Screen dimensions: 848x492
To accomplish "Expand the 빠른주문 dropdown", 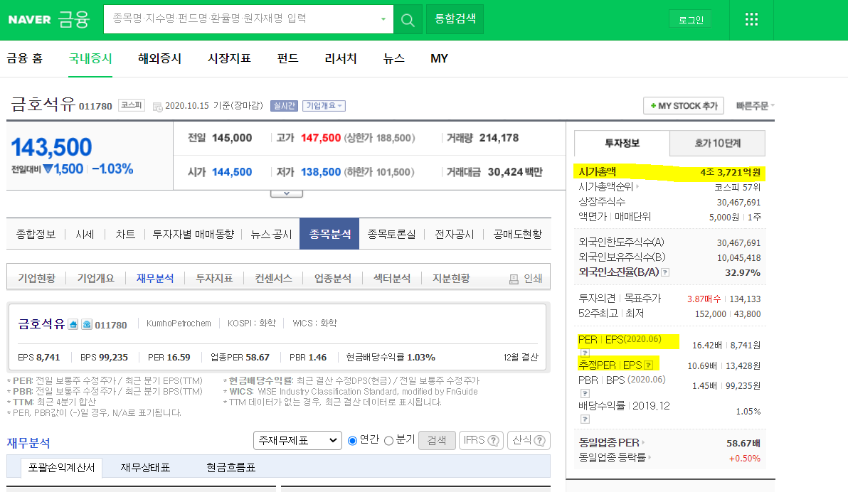I will click(755, 106).
